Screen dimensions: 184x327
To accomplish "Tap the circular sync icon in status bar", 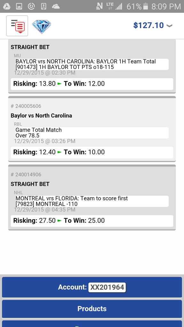I will (x=31, y=6).
